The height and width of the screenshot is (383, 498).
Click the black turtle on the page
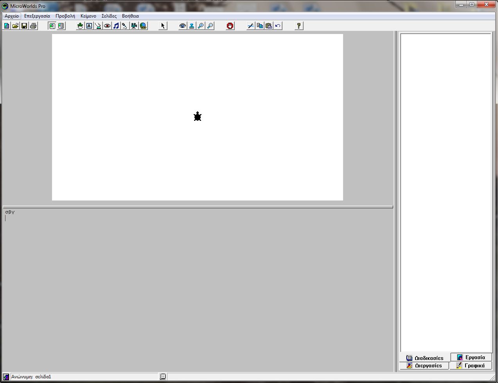198,116
